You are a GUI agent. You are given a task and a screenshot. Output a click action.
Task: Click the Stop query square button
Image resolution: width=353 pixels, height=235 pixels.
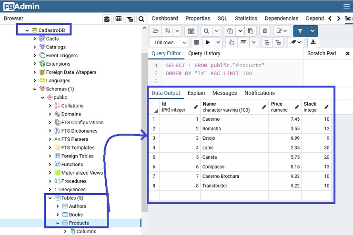coord(196,43)
